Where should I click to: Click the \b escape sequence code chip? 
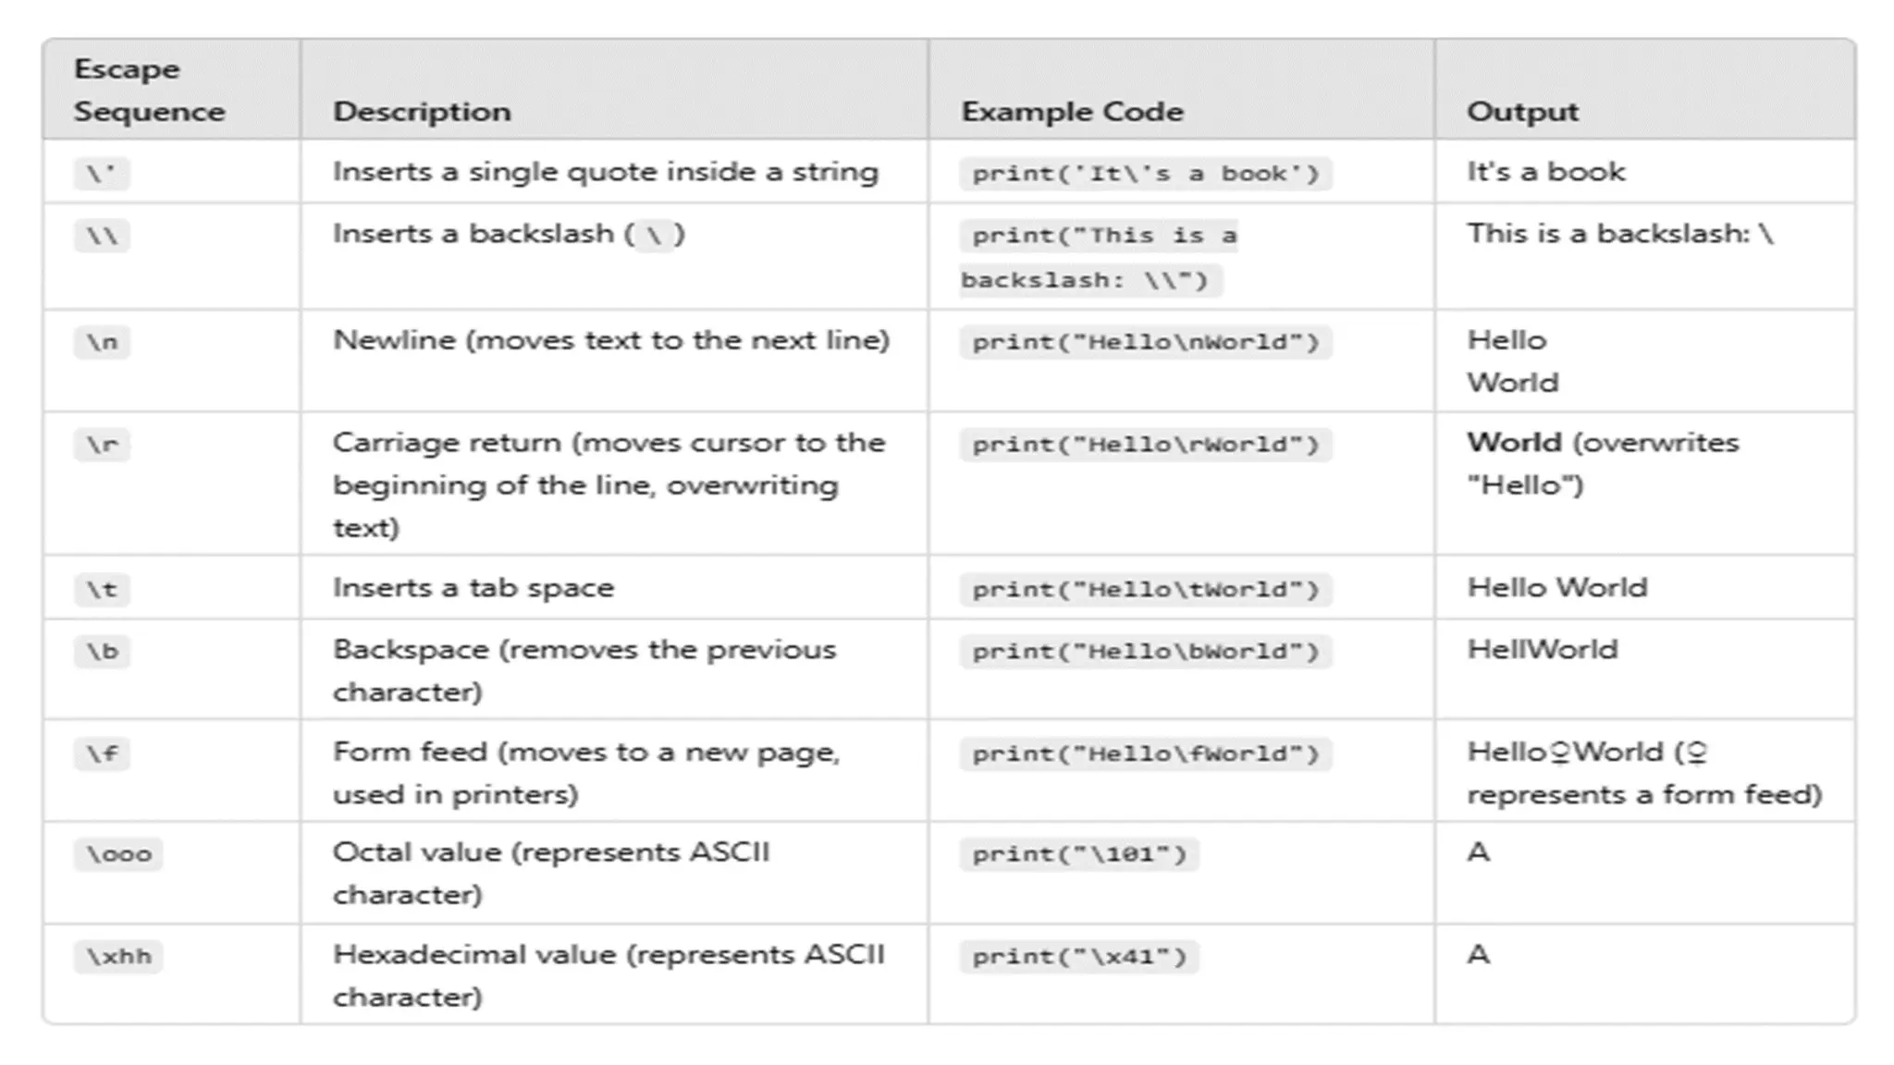coord(102,652)
